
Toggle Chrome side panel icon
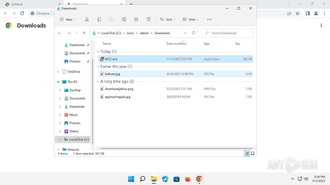coord(308,13)
